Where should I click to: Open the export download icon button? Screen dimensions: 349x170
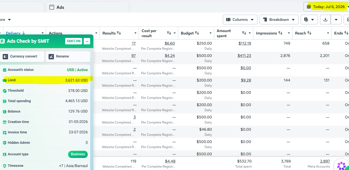tap(325, 20)
